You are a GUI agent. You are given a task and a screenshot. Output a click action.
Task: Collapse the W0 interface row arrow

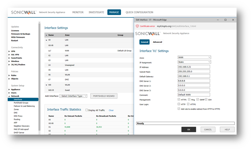(x=46, y=85)
